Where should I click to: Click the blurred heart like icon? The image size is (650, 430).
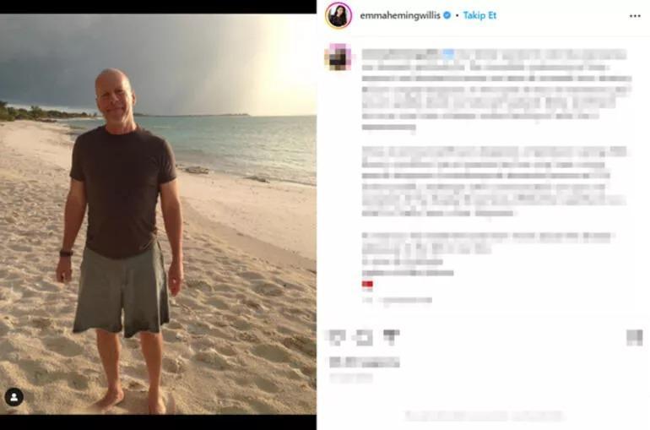point(338,338)
